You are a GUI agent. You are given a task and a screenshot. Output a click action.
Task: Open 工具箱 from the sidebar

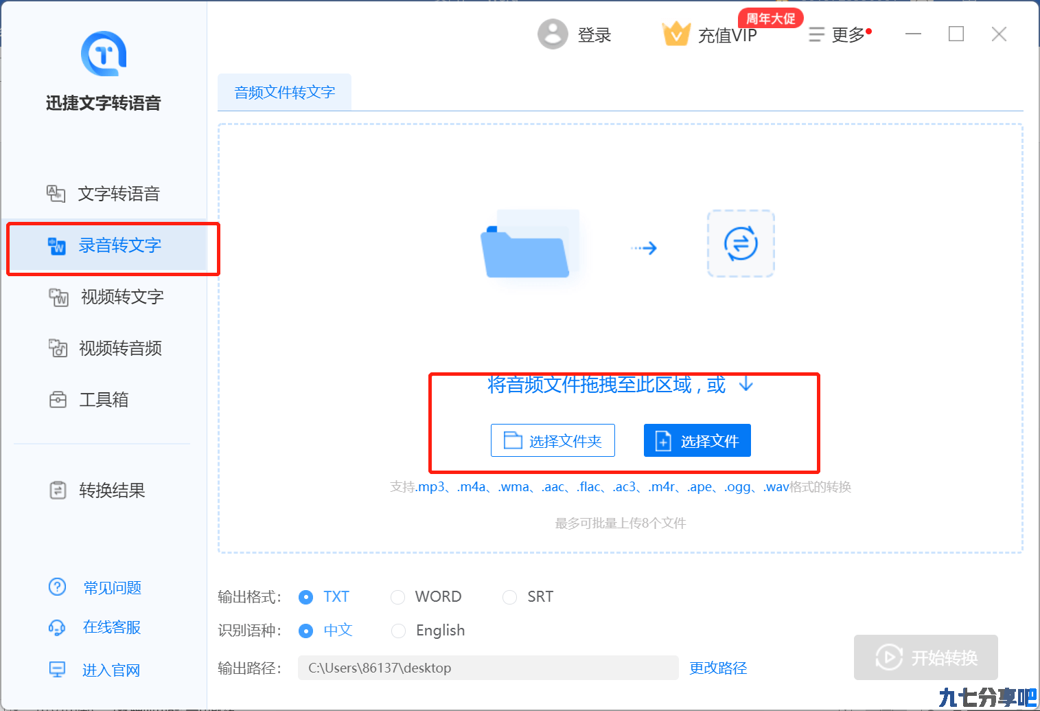coord(104,400)
